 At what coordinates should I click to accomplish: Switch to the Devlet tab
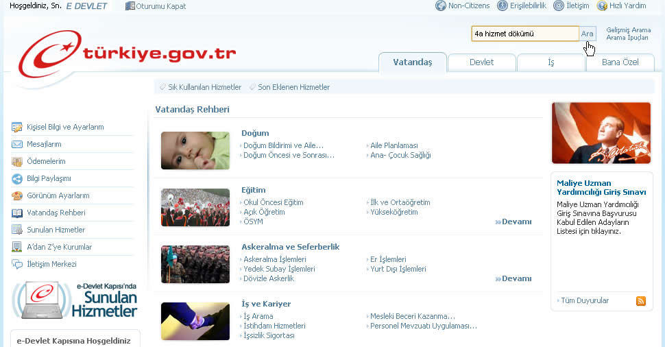[481, 62]
